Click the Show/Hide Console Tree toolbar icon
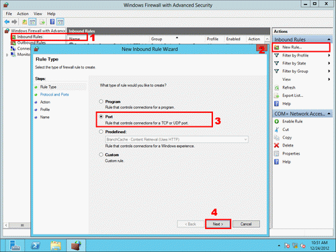336x252 pixels. tap(32, 22)
